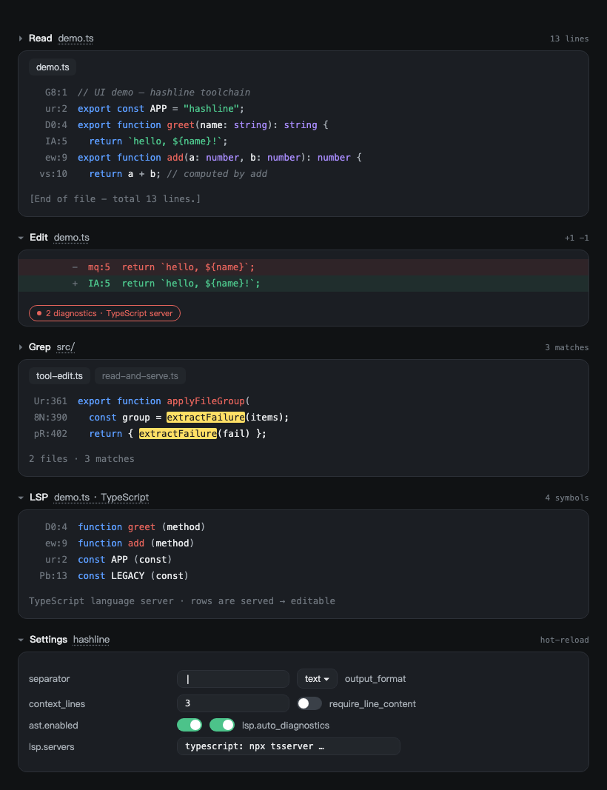Expand the Read demo.ts section triangle

pyautogui.click(x=21, y=39)
